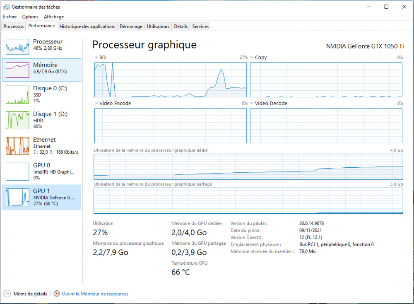Open the Options menu
414x304 pixels.
[30, 17]
